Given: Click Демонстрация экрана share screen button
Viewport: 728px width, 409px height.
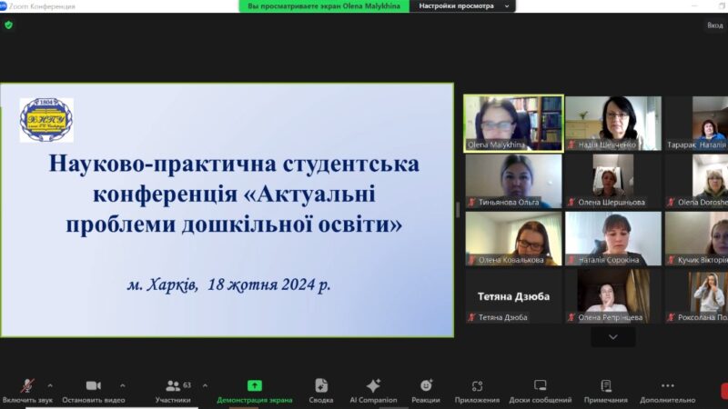Looking at the screenshot, I should click(255, 391).
